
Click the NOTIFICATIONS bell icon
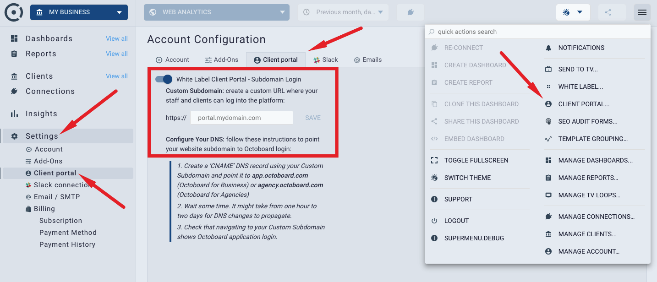548,48
